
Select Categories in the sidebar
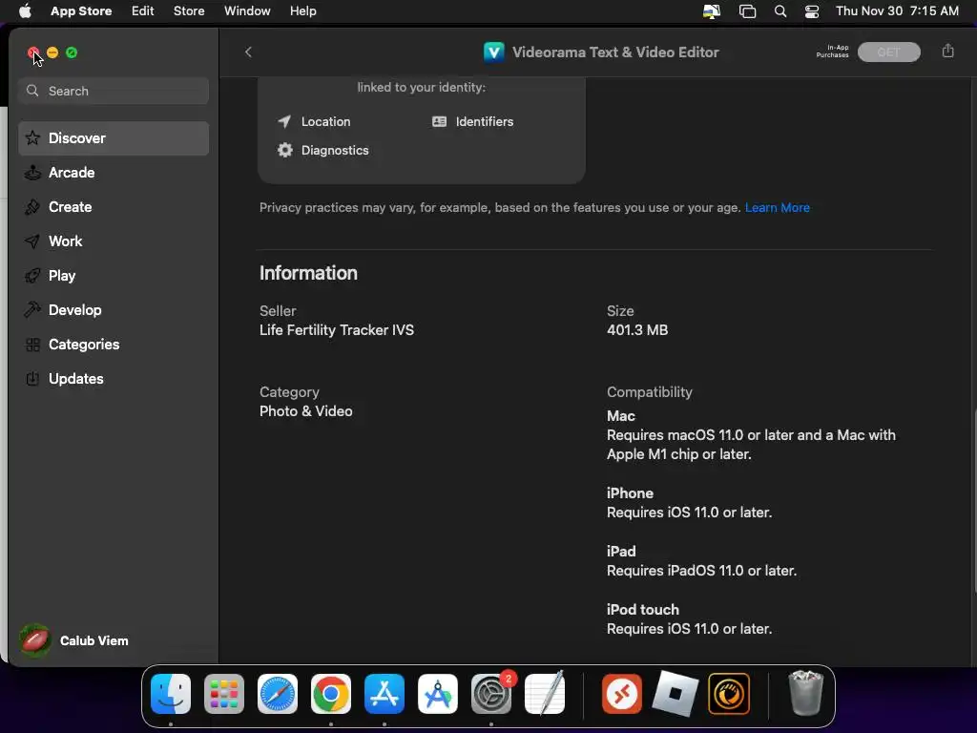point(114,345)
